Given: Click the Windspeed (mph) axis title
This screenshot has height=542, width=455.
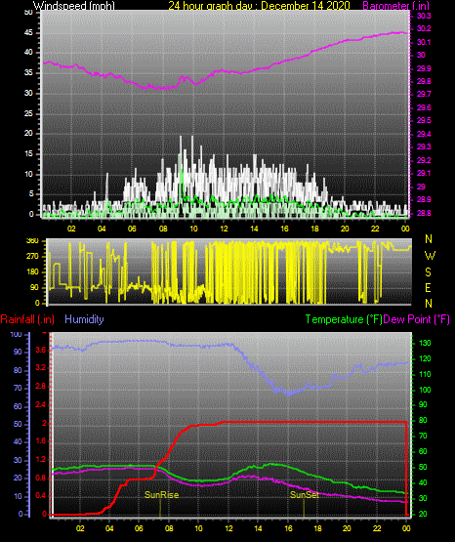Looking at the screenshot, I should [74, 6].
